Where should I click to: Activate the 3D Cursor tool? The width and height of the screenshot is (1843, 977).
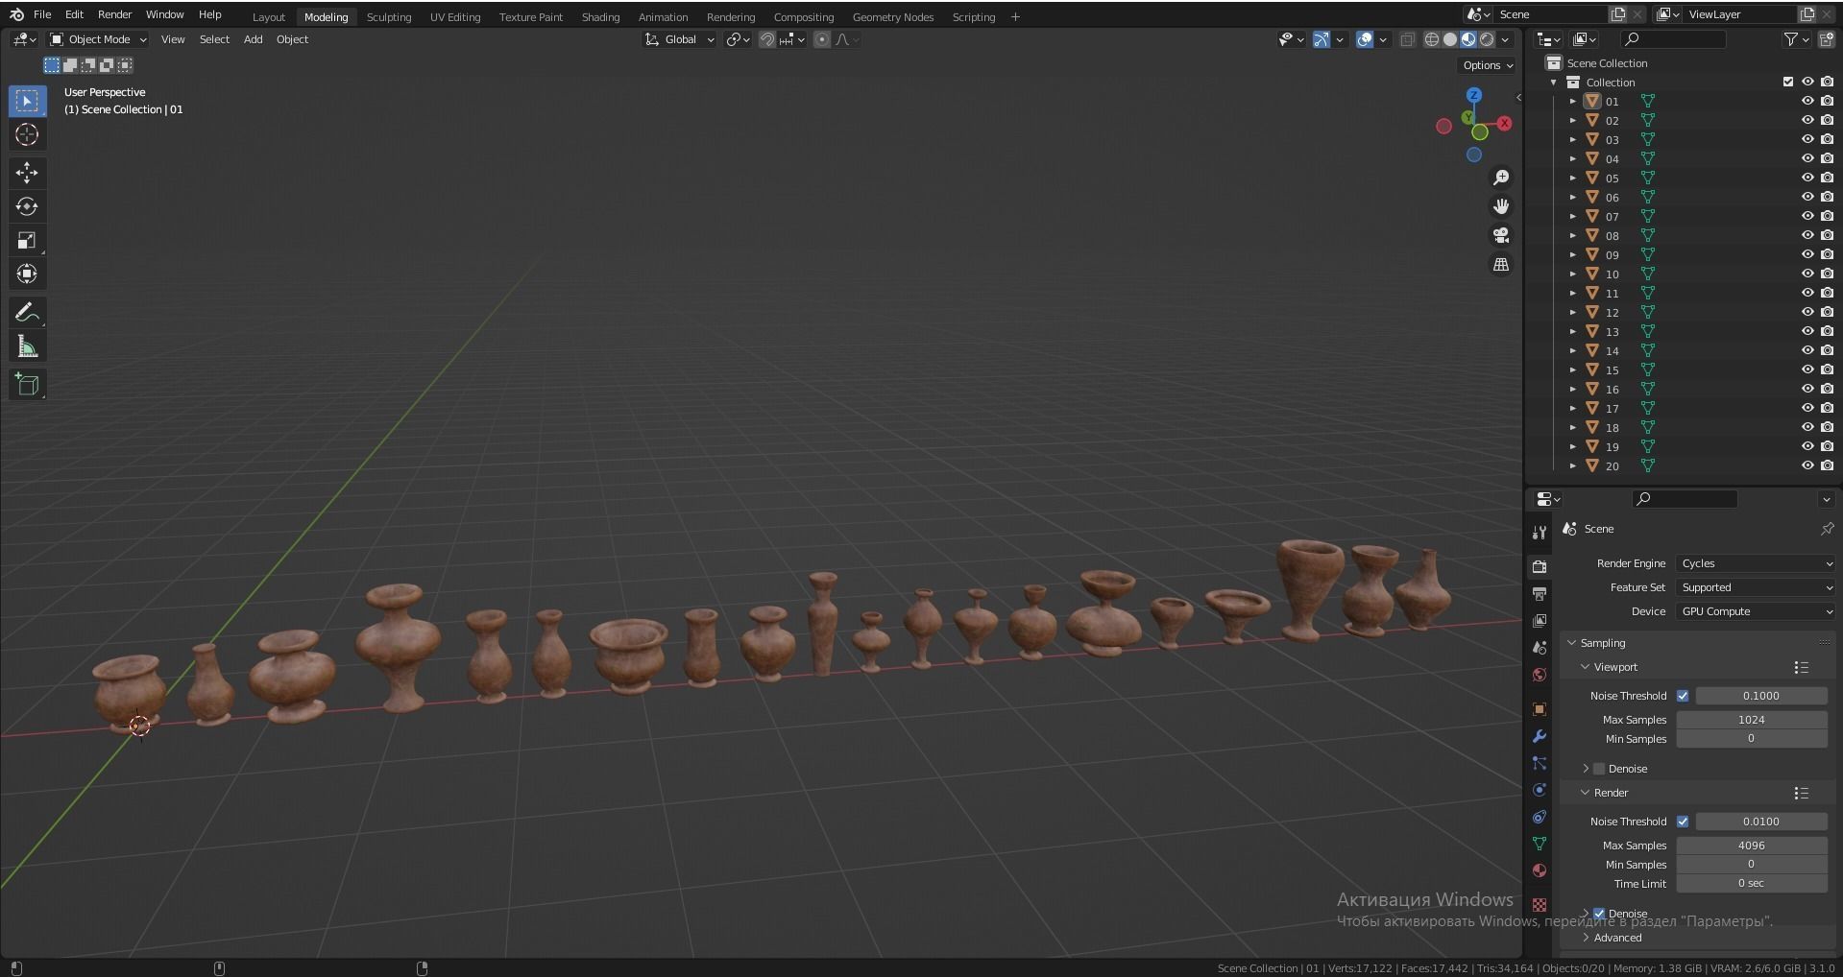[27, 135]
